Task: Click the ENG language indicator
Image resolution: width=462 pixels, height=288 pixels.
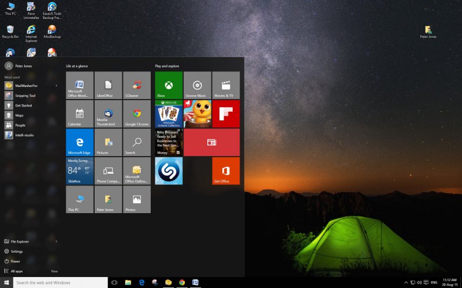Action: pos(434,282)
